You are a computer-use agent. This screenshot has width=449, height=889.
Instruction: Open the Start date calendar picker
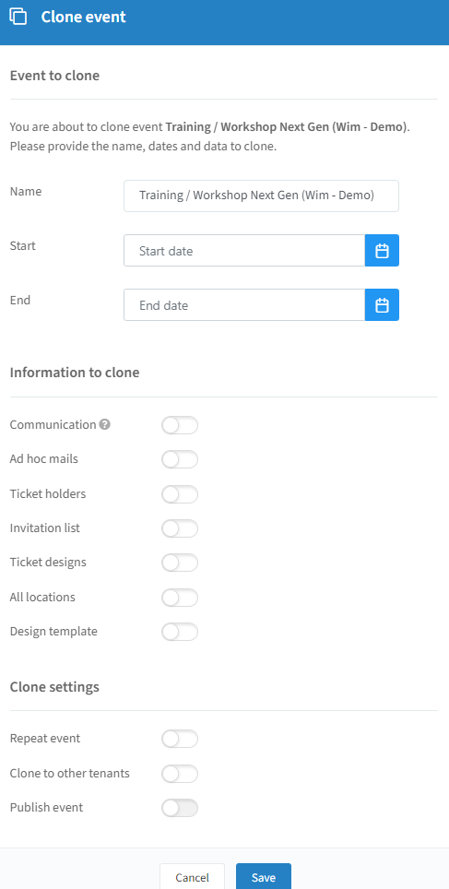point(382,251)
